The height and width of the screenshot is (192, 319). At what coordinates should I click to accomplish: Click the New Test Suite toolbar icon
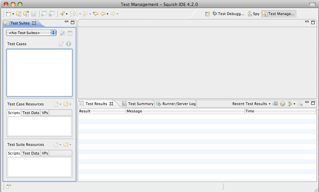[x=19, y=14]
